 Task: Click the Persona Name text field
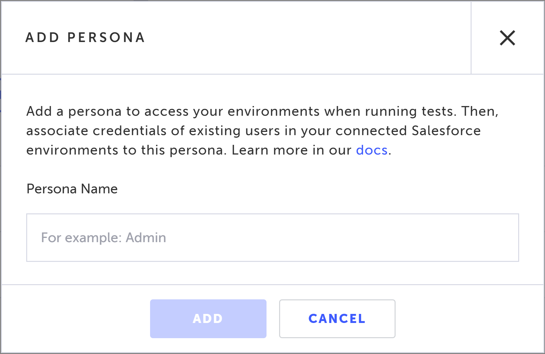[272, 238]
